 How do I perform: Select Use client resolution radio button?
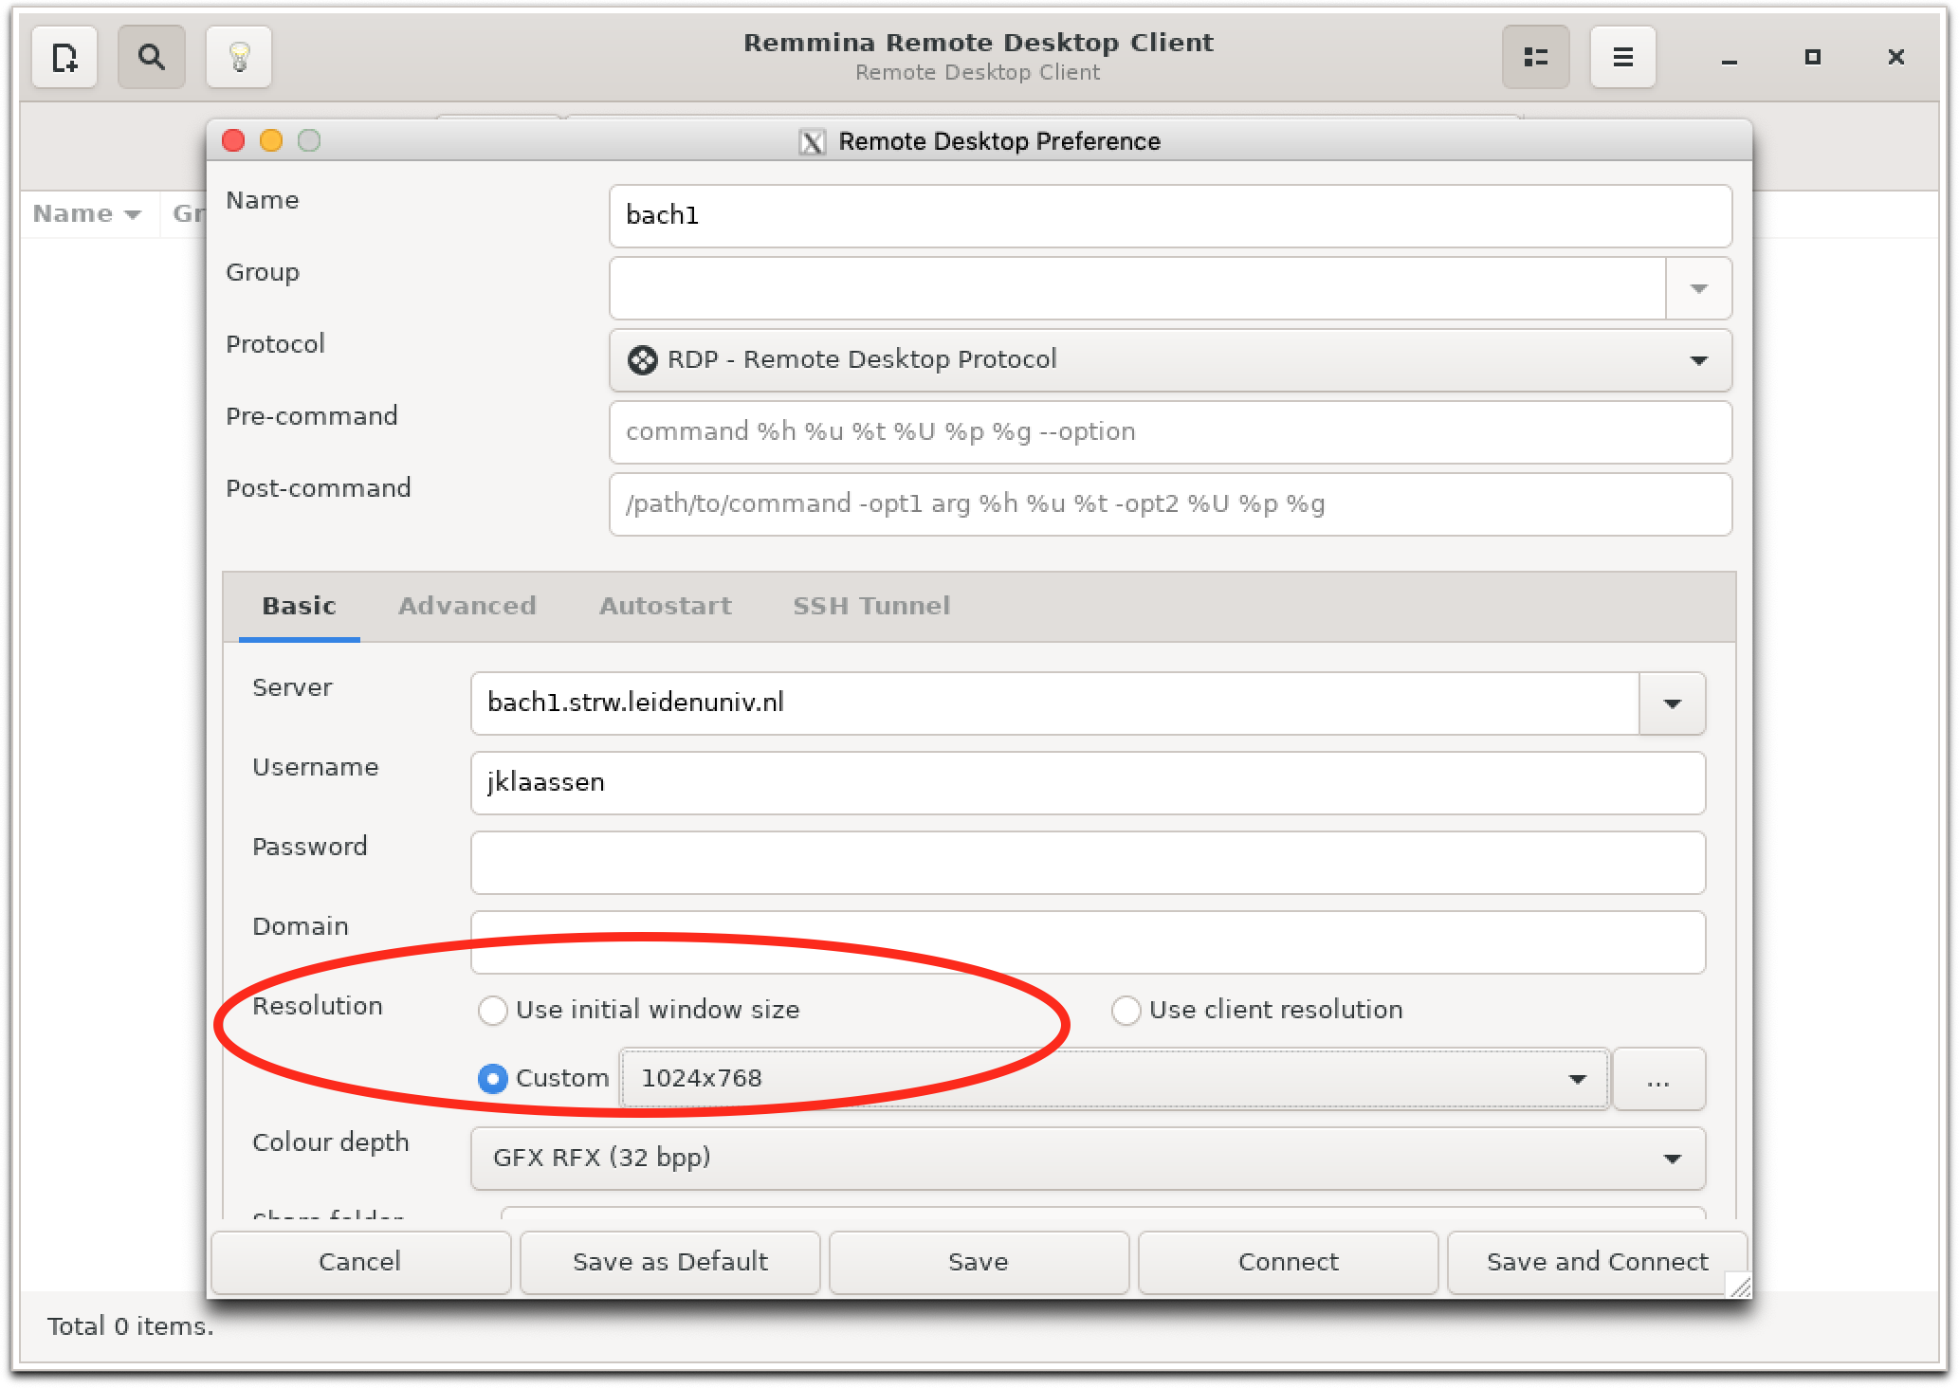pyautogui.click(x=1126, y=1011)
